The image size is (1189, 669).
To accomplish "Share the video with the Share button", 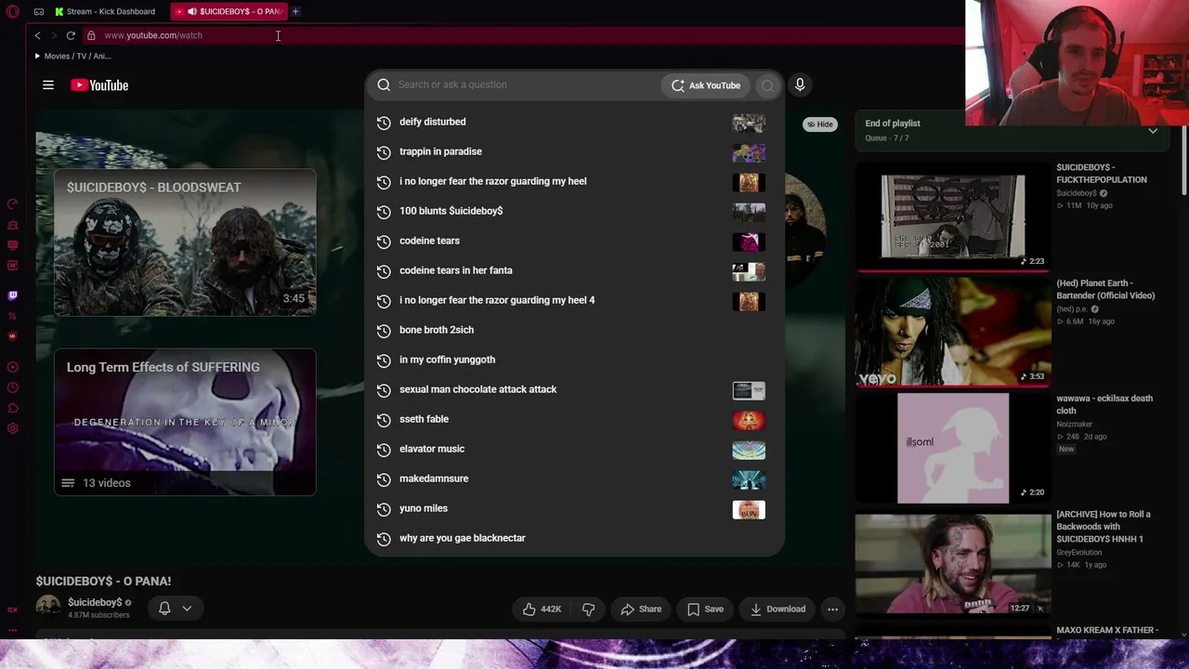I will tap(641, 609).
